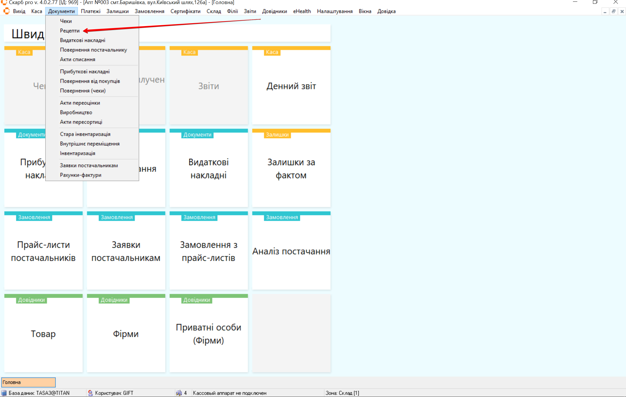Viewport: 626px width, 397px height.
Task: Open the Денний звіт tile
Action: [x=291, y=86]
